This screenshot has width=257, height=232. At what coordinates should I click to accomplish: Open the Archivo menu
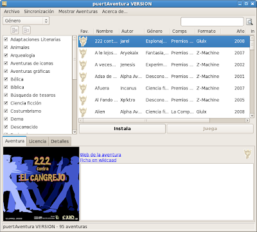click(12, 12)
